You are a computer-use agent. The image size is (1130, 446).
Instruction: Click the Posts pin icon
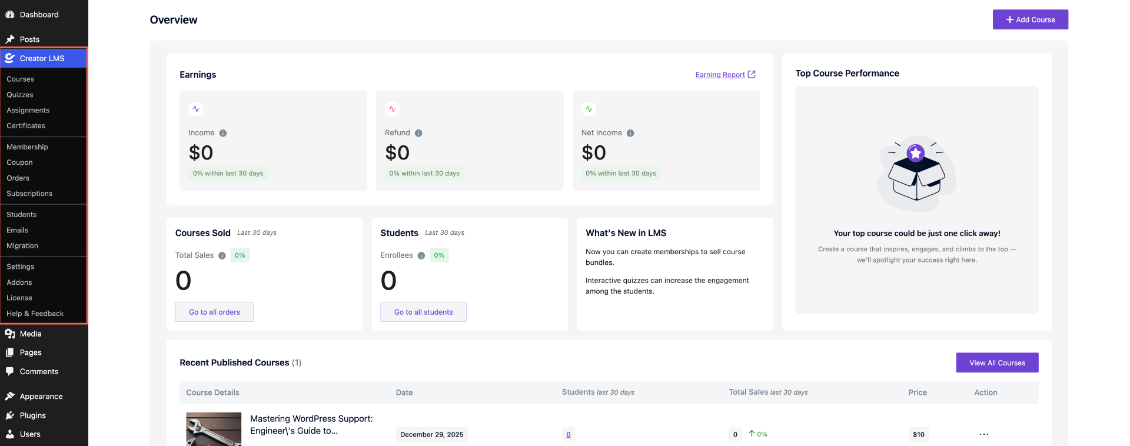click(10, 39)
